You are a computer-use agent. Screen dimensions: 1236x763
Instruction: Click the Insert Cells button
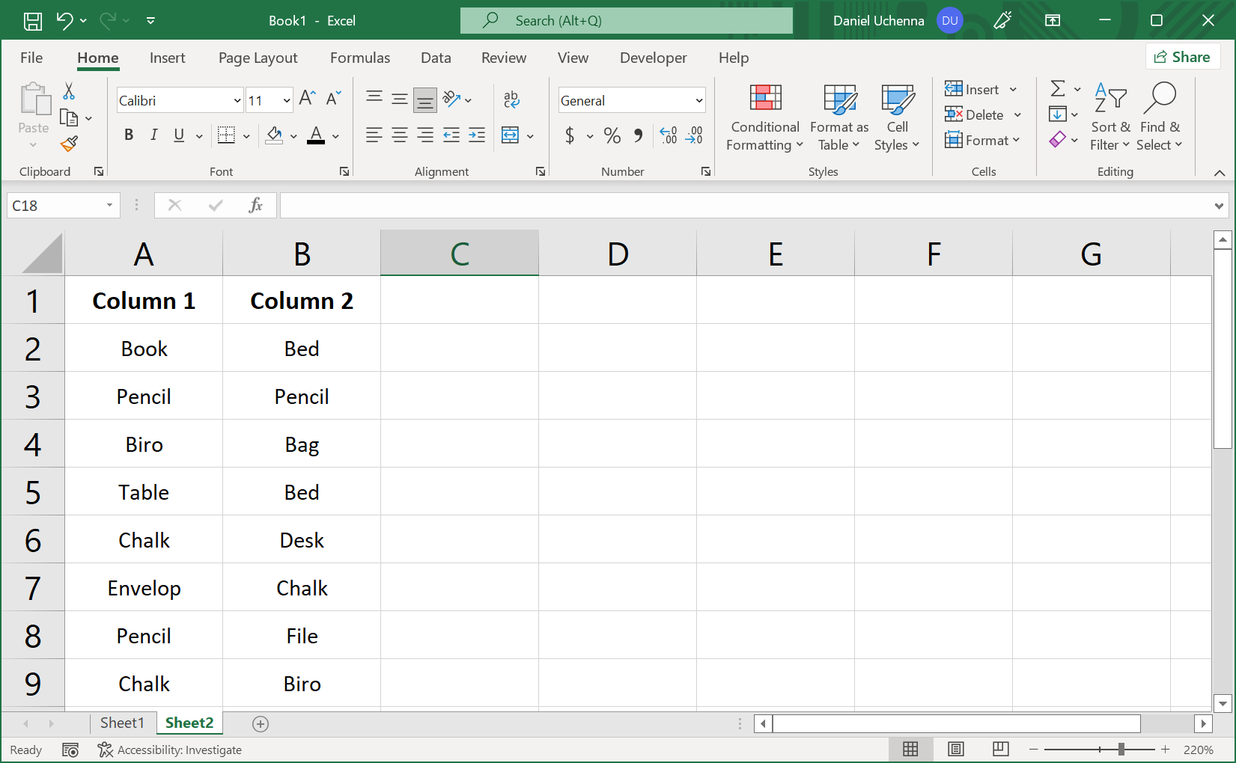click(x=974, y=89)
